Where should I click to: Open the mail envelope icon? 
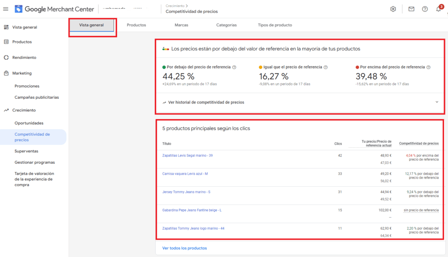[411, 9]
